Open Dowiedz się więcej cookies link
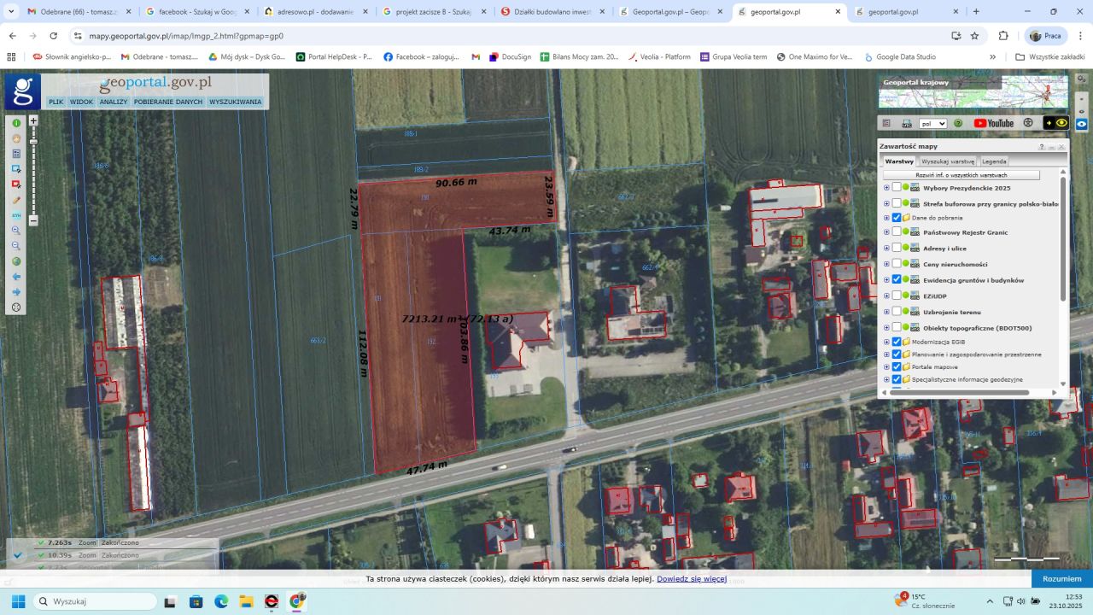 692,578
